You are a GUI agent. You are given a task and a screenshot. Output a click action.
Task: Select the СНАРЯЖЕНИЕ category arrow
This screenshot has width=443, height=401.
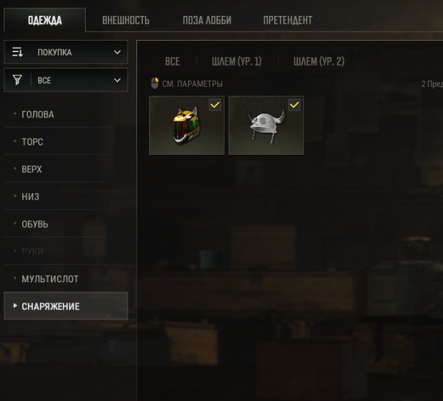(x=15, y=306)
